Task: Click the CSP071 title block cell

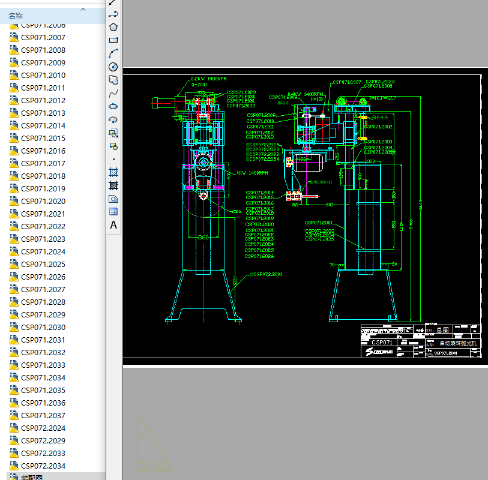Action: (x=382, y=343)
